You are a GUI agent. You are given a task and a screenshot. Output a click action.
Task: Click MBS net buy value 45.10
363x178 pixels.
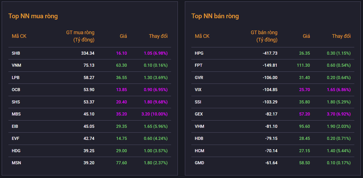point(89,114)
